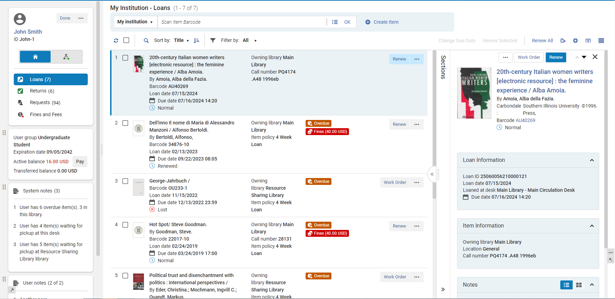Click the refresh loans list icon
615x299 pixels.
pos(116,41)
